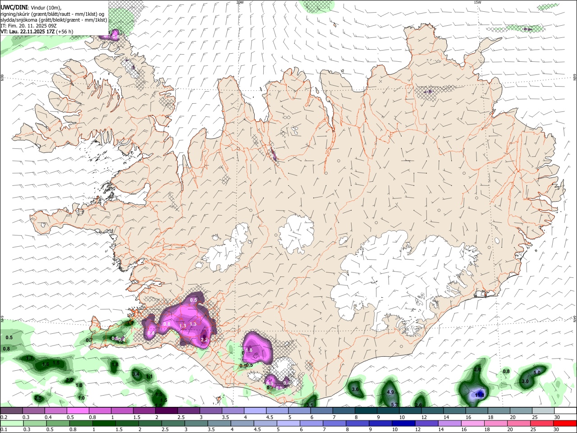Viewport: 577px width, 433px height.
Task: Click the 'IT: Fim. 20. 11. 2025 09Z' line
Action: pyautogui.click(x=28, y=26)
